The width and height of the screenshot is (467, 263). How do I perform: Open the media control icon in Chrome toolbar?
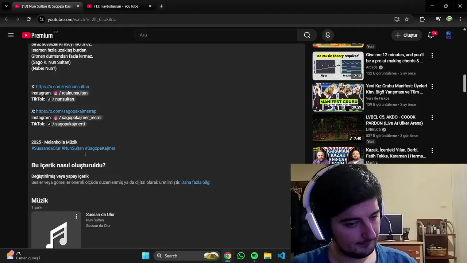(x=439, y=19)
